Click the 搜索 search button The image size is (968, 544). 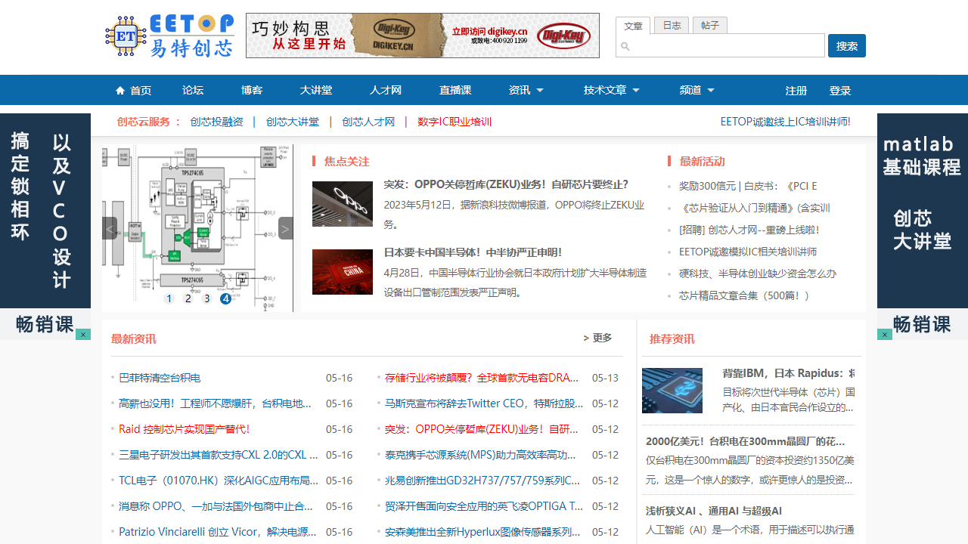pos(847,45)
